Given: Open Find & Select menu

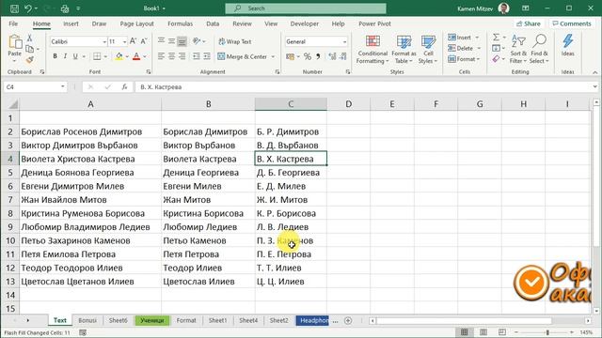Looking at the screenshot, I should coord(539,50).
